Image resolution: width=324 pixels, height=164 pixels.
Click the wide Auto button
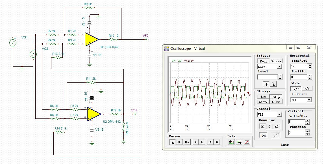point(284,144)
